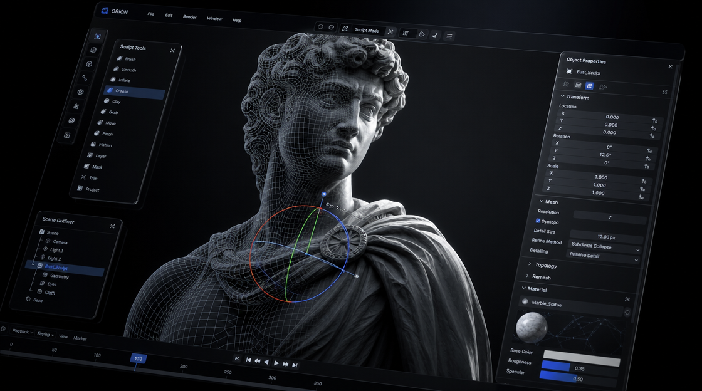Open the Help menu
Viewport: 702px width, 391px height.
[x=237, y=20]
